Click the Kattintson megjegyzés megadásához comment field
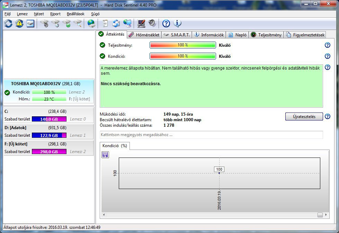The height and width of the screenshot is (233, 339). 211,135
